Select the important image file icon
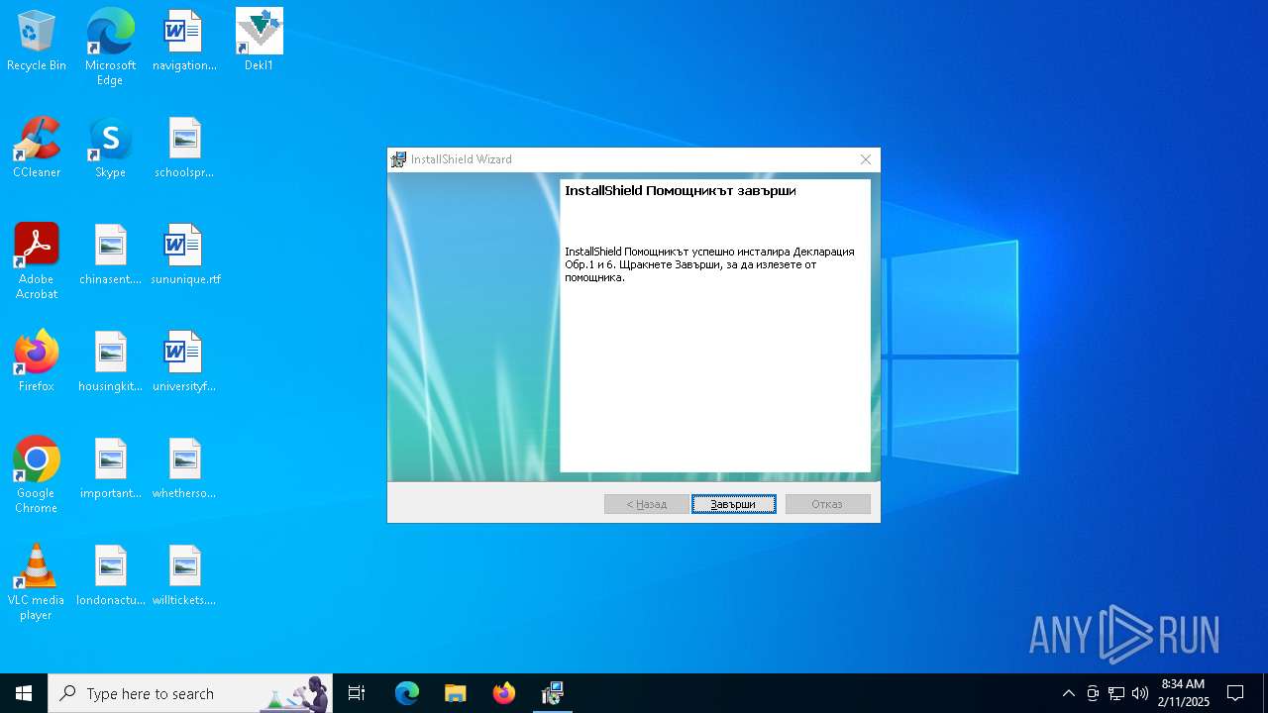The image size is (1268, 713). click(x=110, y=468)
